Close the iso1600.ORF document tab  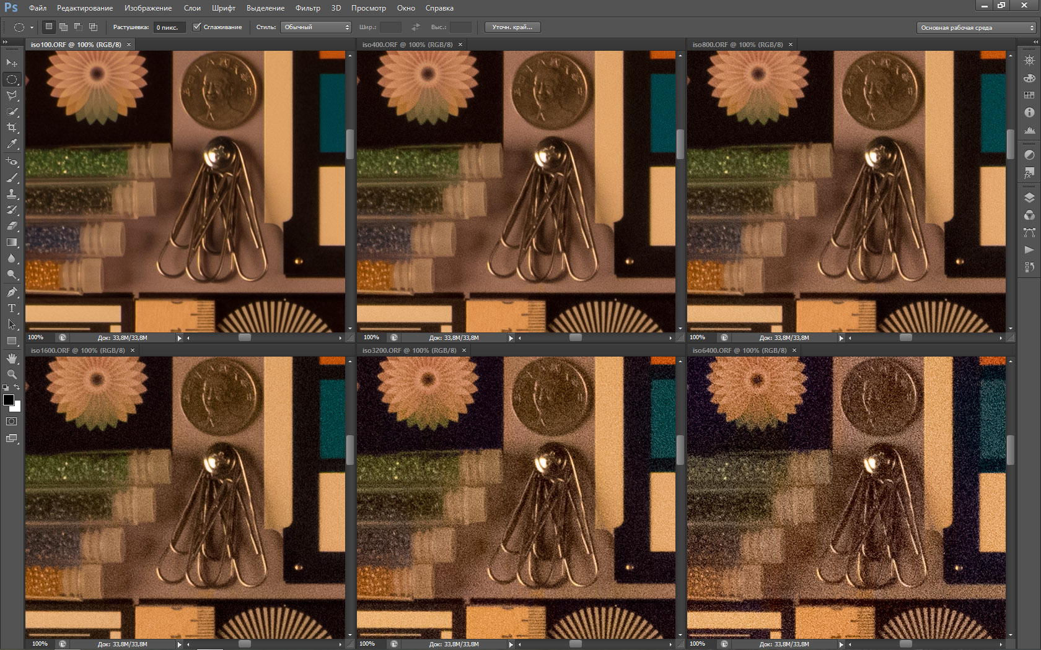point(133,350)
